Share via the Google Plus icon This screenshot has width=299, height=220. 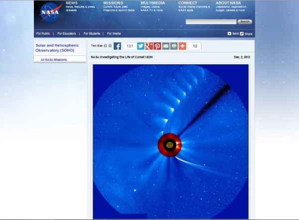coord(149,46)
